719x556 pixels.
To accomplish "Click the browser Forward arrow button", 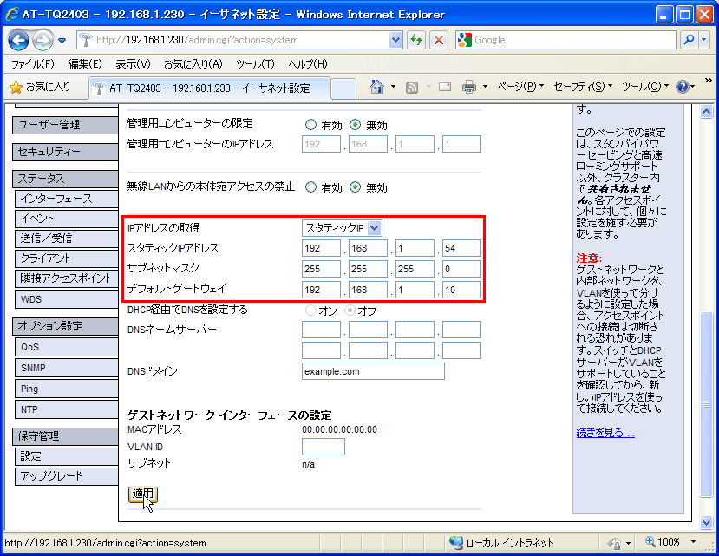I will click(43, 41).
